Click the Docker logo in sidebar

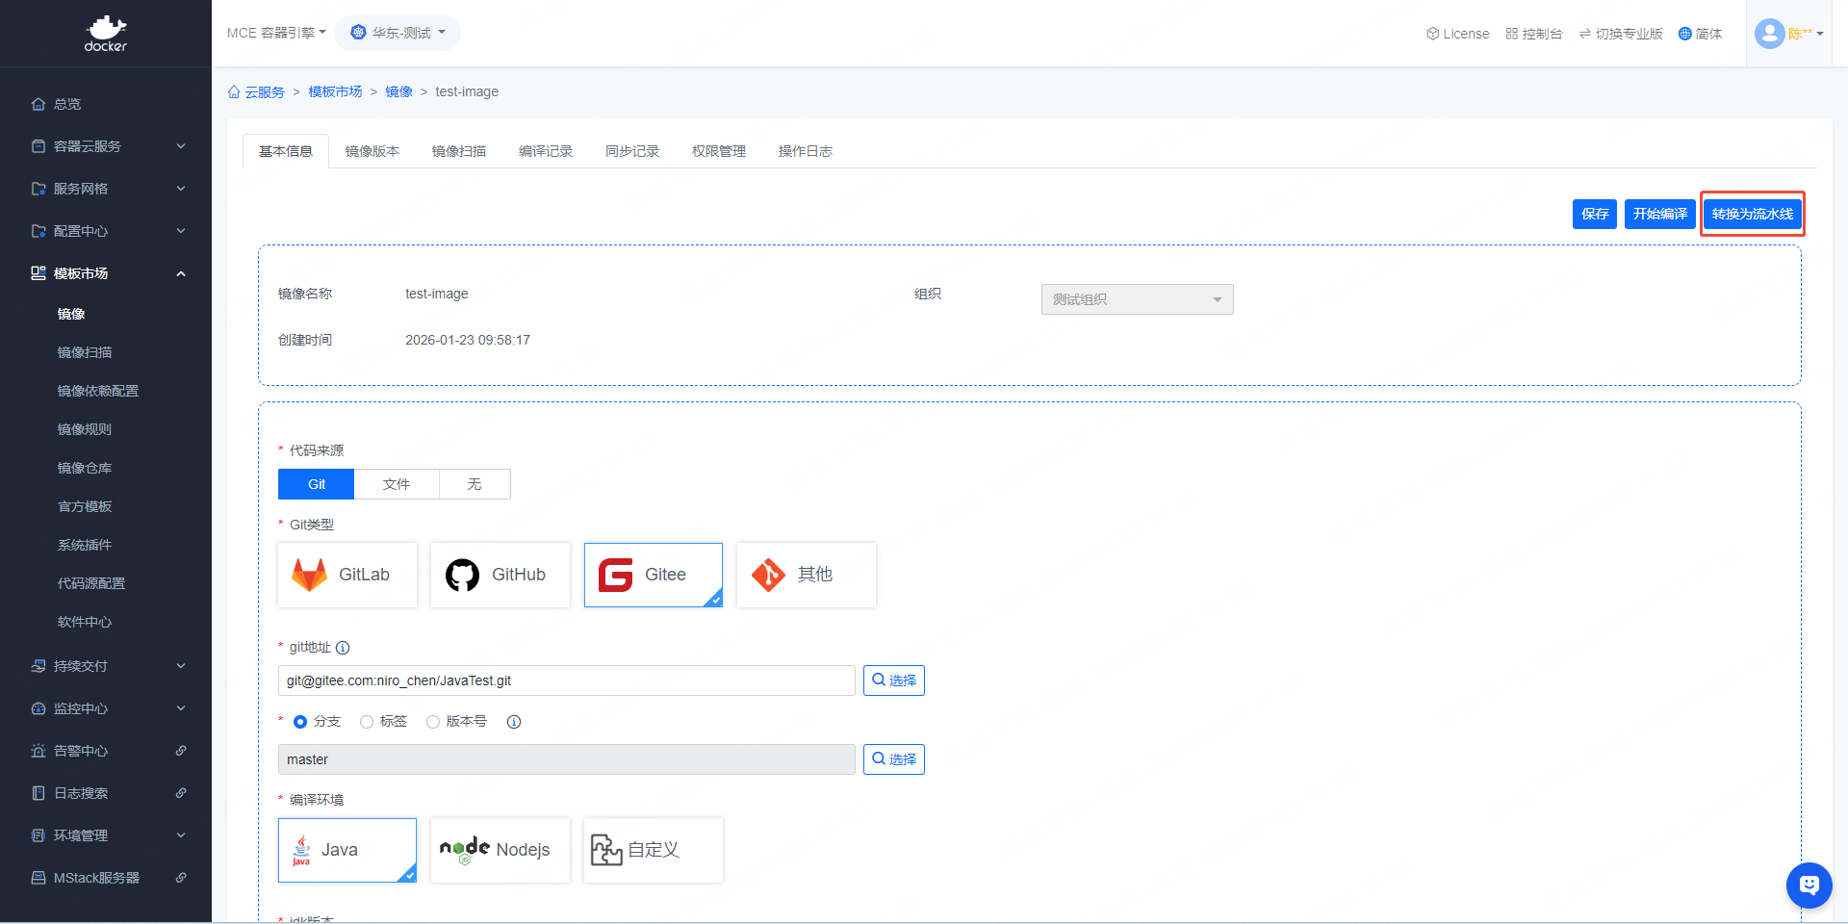(106, 34)
